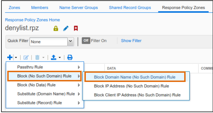Choose Block Client IP Address (No Such Domain) Rule
This screenshot has width=213, height=113.
click(137, 95)
